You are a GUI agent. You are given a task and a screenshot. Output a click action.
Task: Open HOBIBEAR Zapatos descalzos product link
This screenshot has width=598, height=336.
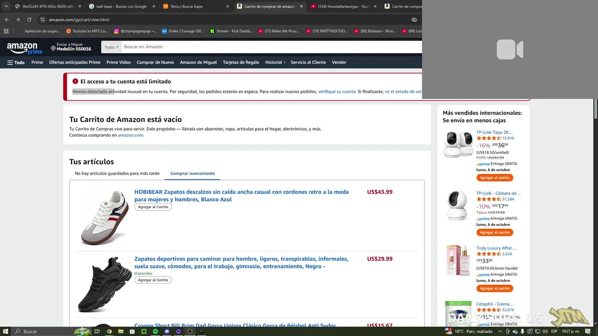tap(242, 196)
